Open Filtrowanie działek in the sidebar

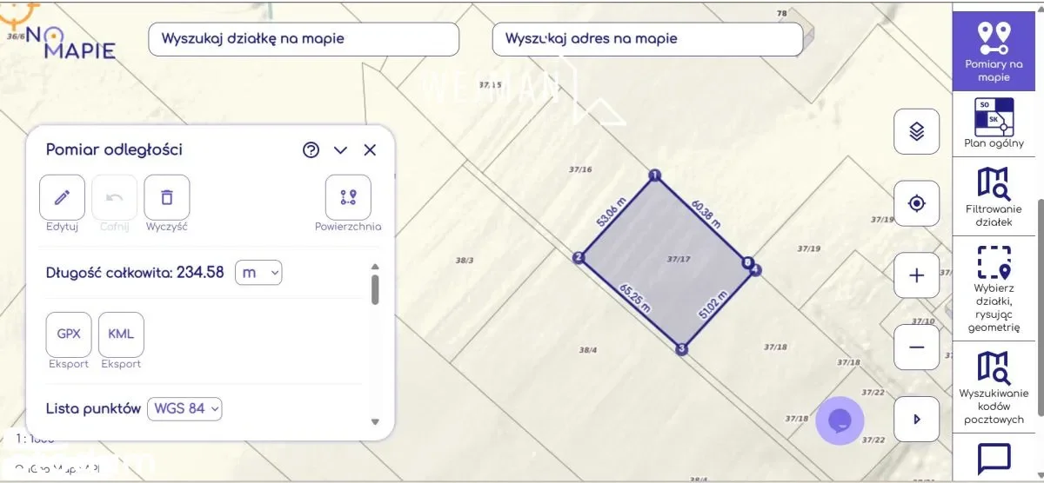(x=994, y=196)
